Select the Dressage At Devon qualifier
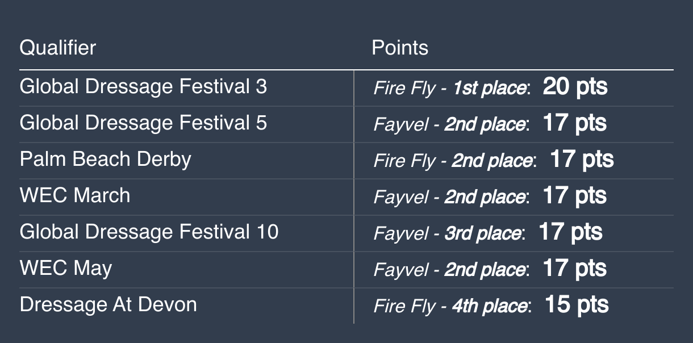The height and width of the screenshot is (343, 693). pos(108,305)
